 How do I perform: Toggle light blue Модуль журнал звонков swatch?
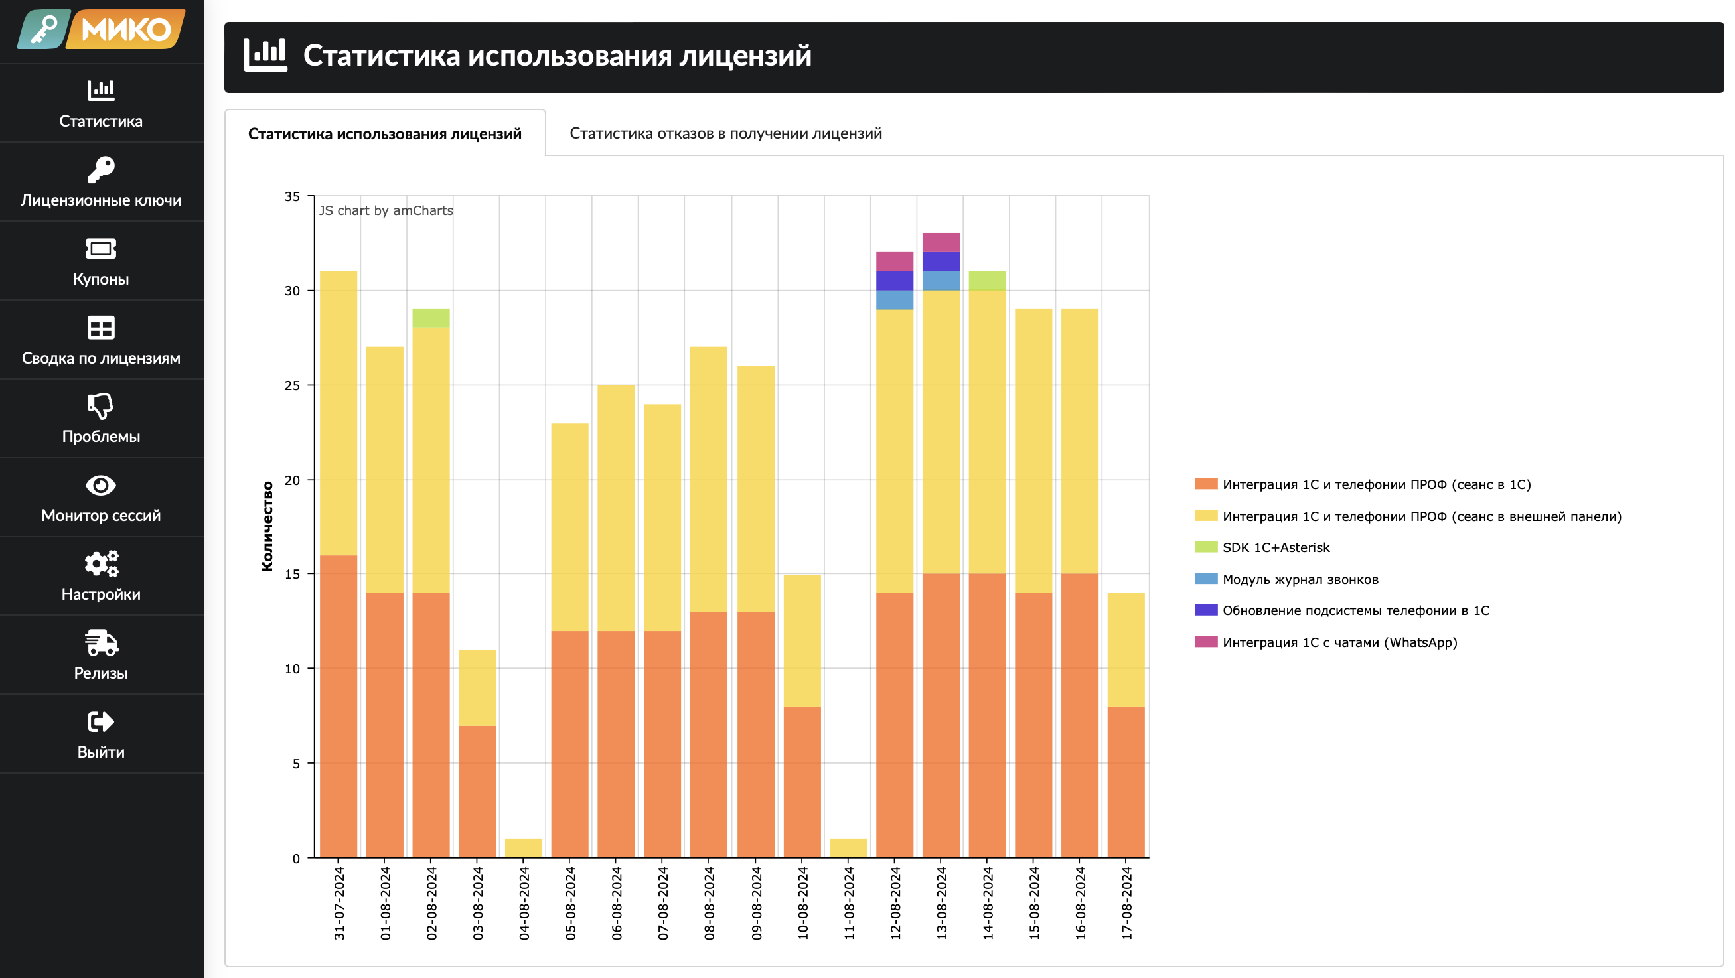[1205, 579]
